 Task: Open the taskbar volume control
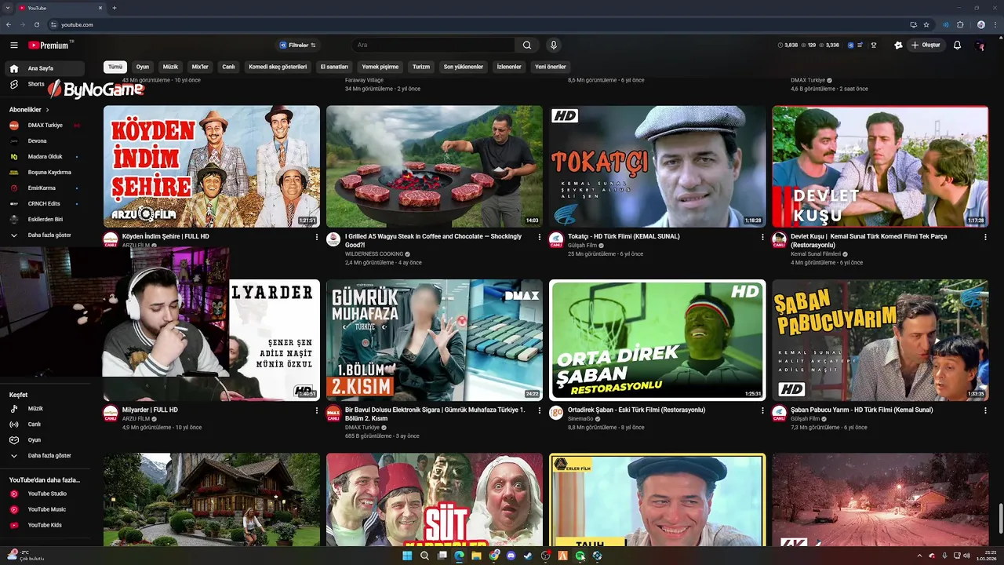[966, 556]
